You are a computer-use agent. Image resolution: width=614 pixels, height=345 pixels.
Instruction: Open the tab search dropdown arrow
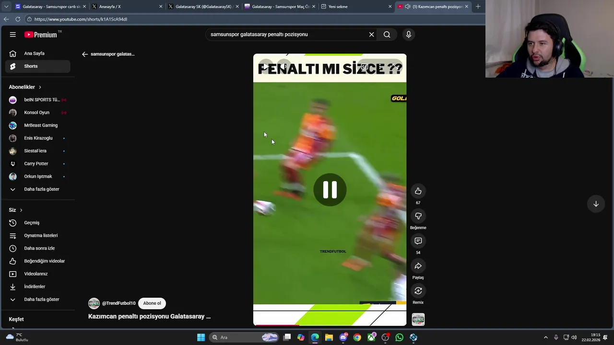click(6, 7)
